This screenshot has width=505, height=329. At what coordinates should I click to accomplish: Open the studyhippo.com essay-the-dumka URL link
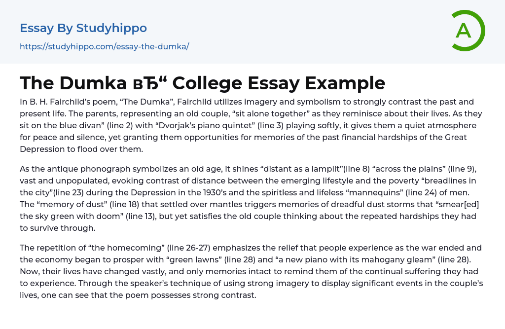(x=104, y=46)
